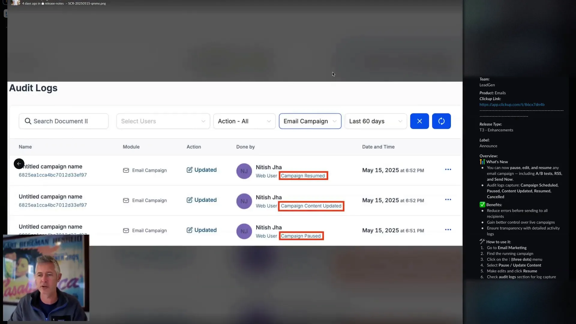Click the SCR-20250515-qmme.png file name
Image resolution: width=576 pixels, height=324 pixels.
pyautogui.click(x=87, y=3)
